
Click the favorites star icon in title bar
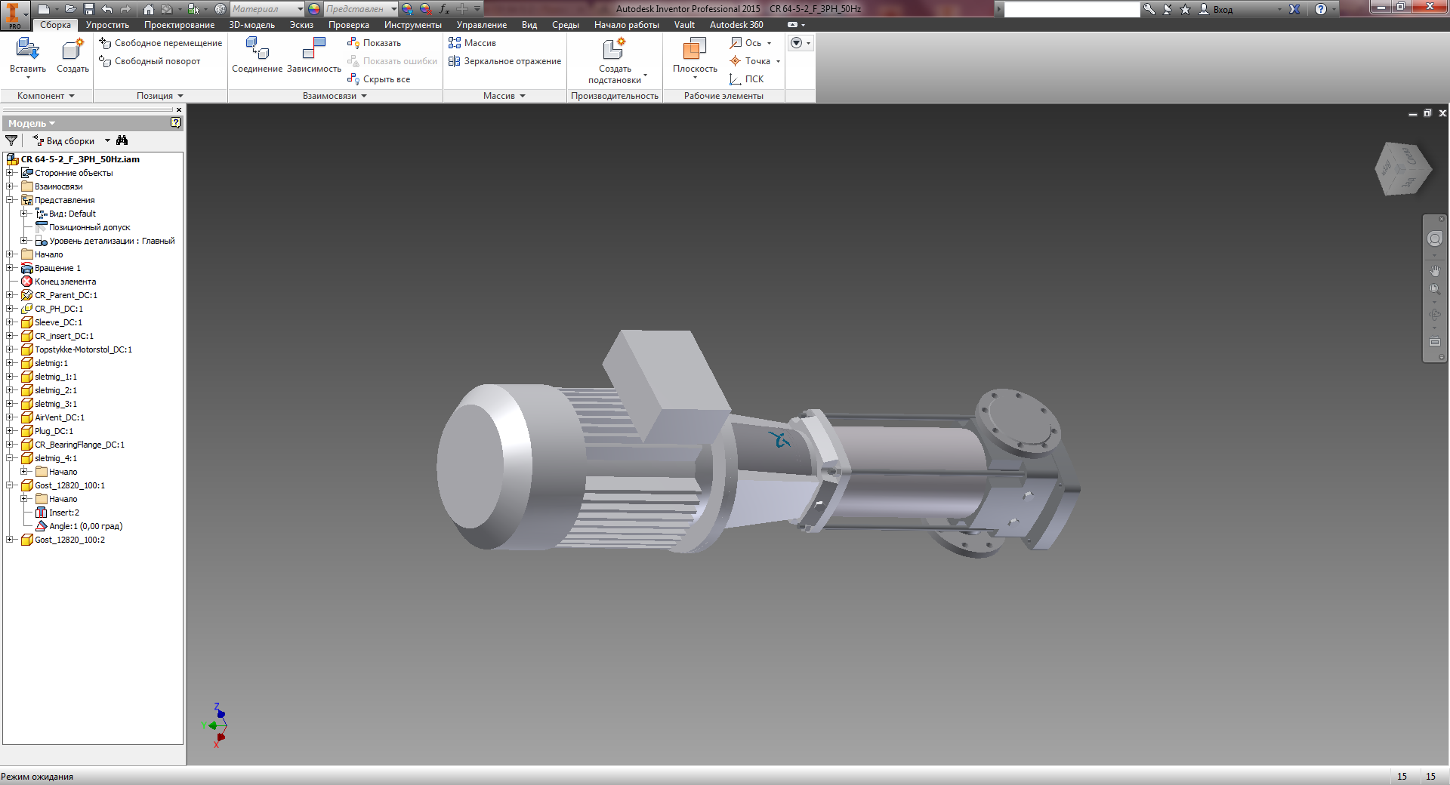[x=1185, y=9]
